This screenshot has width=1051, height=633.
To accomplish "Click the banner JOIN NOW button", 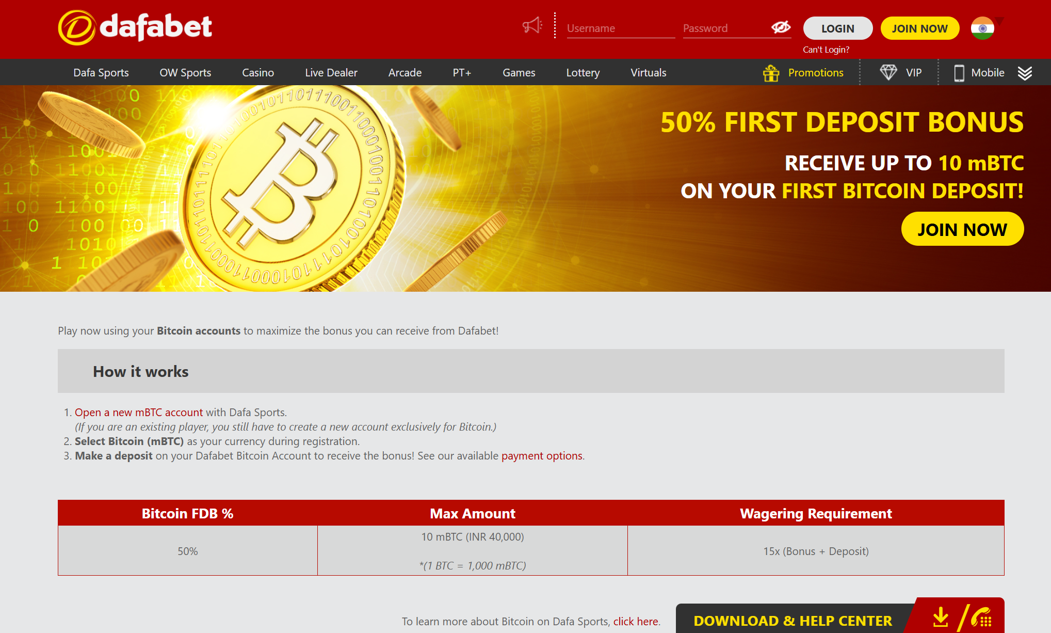I will tap(962, 229).
